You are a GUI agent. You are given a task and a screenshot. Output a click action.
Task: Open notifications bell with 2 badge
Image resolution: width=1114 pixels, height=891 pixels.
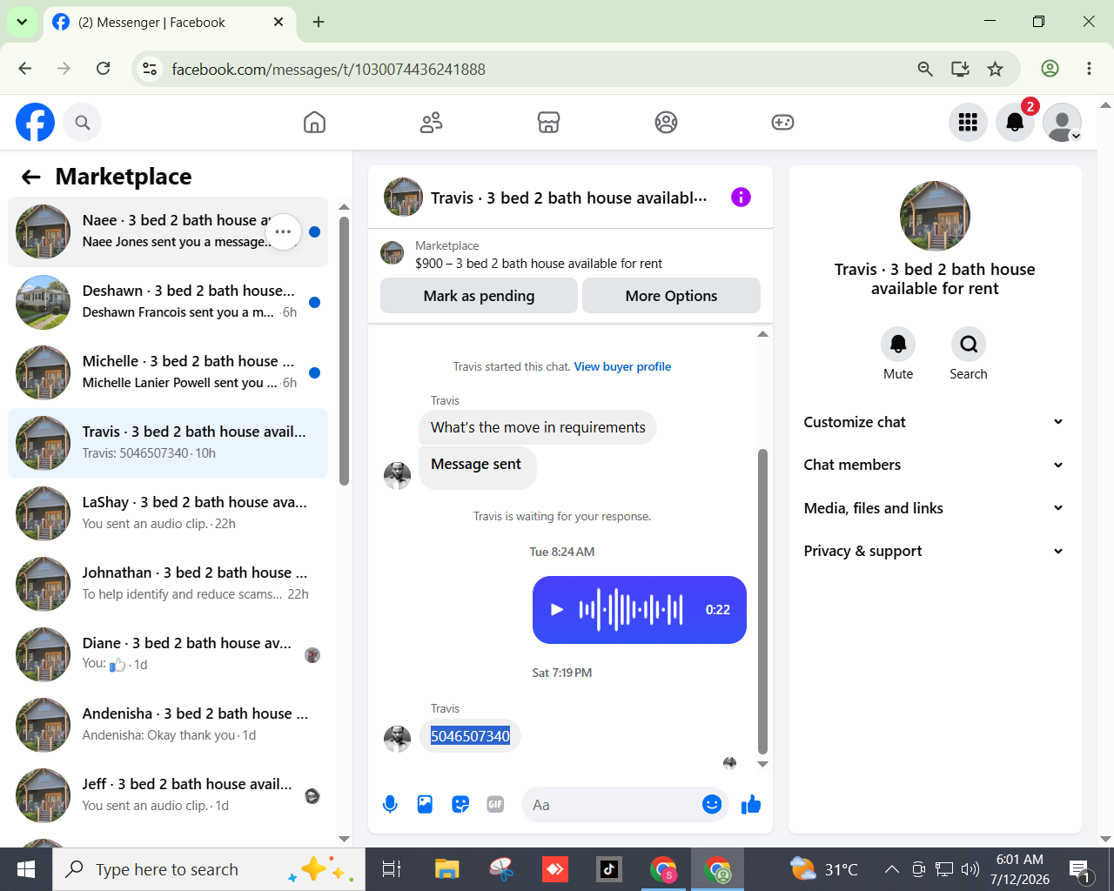pos(1015,123)
